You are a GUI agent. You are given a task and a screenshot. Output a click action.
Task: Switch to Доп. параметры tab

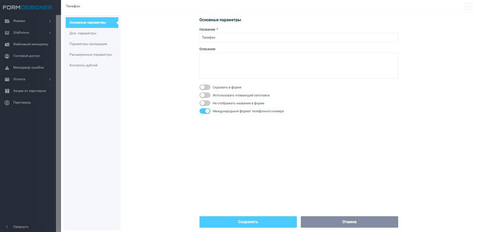pos(83,33)
